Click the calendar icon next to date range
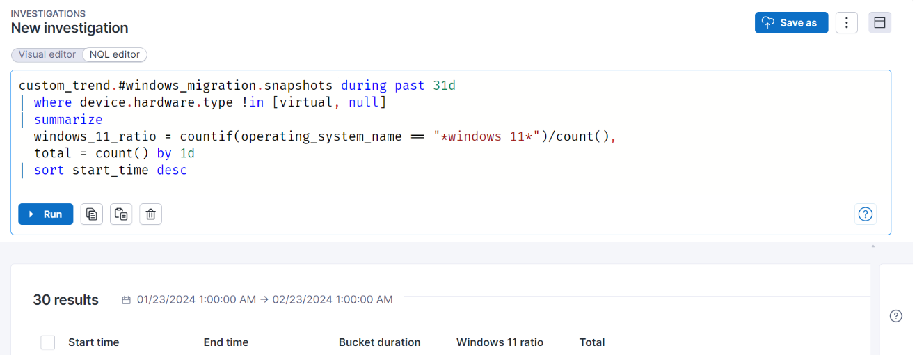 tap(126, 300)
